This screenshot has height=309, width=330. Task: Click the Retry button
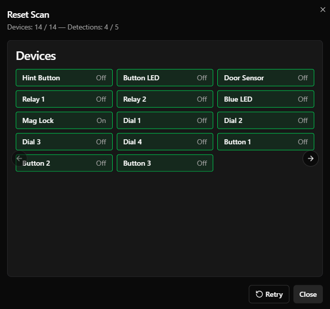pos(269,294)
